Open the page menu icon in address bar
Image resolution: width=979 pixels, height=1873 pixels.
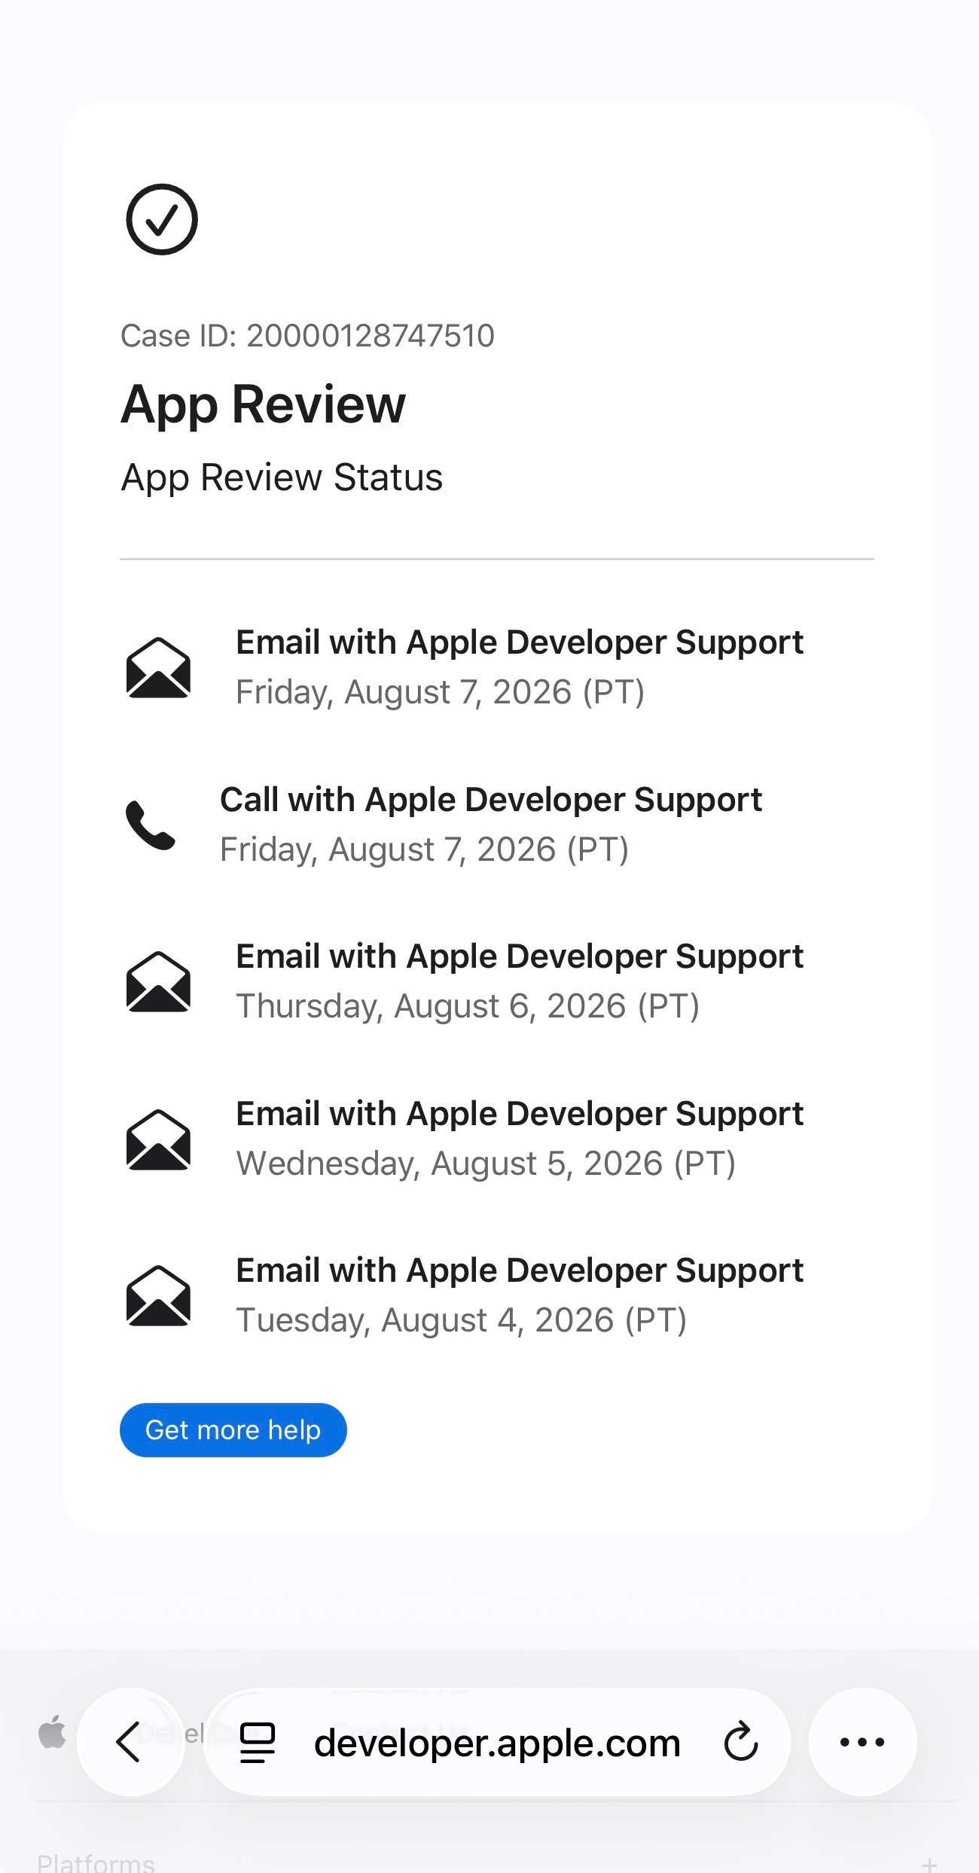257,1743
